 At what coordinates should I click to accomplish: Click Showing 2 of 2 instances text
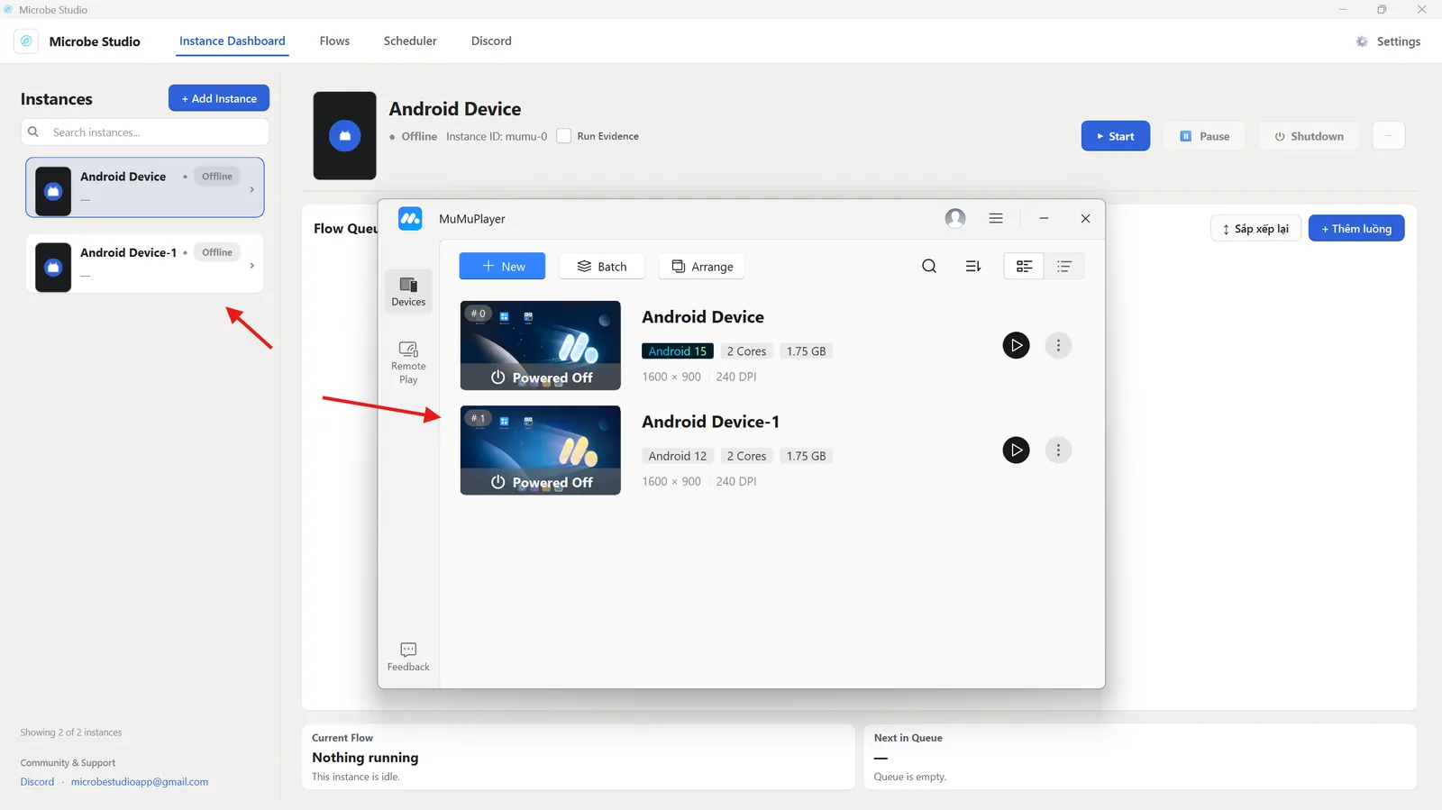click(x=71, y=733)
